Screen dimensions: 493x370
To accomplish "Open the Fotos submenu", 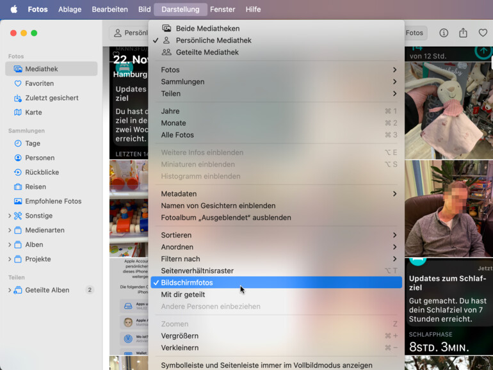I will click(x=277, y=70).
